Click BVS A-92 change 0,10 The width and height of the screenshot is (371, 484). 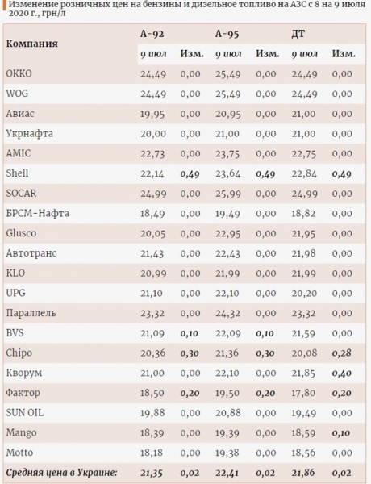click(189, 333)
